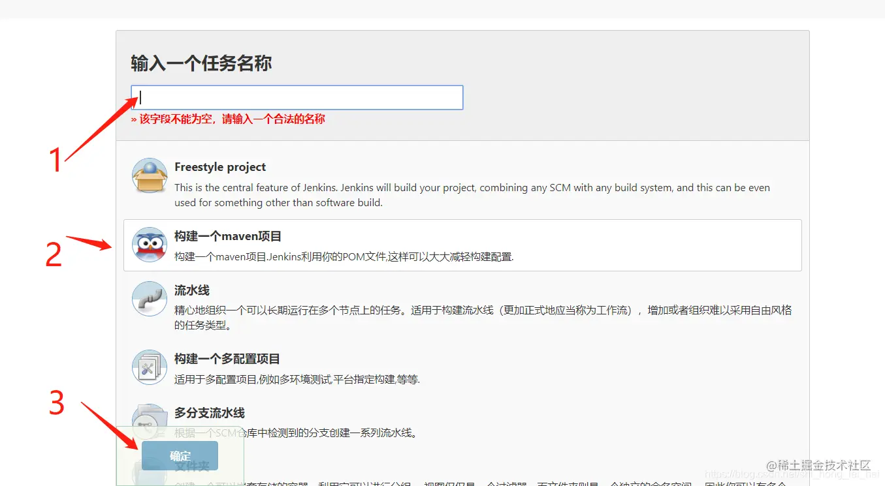
Task: Click the description starting "根据一个SCM仓库"
Action: (295, 433)
